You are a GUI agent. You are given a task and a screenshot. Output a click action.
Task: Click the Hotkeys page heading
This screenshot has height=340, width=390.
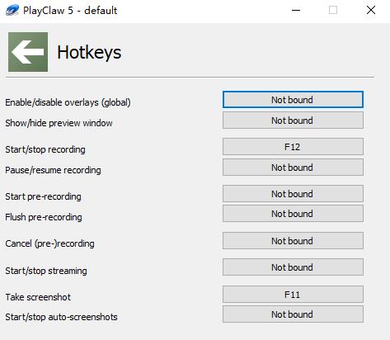point(89,53)
